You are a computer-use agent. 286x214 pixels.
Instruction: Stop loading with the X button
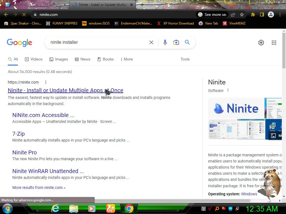tap(24, 14)
